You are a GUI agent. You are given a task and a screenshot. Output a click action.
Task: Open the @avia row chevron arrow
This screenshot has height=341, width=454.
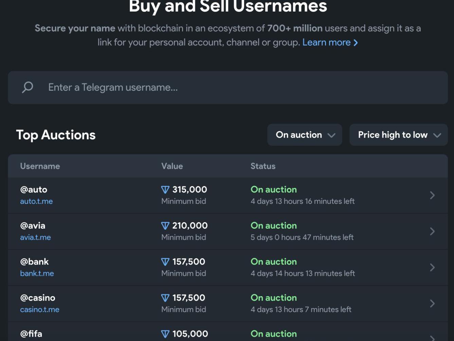(432, 231)
